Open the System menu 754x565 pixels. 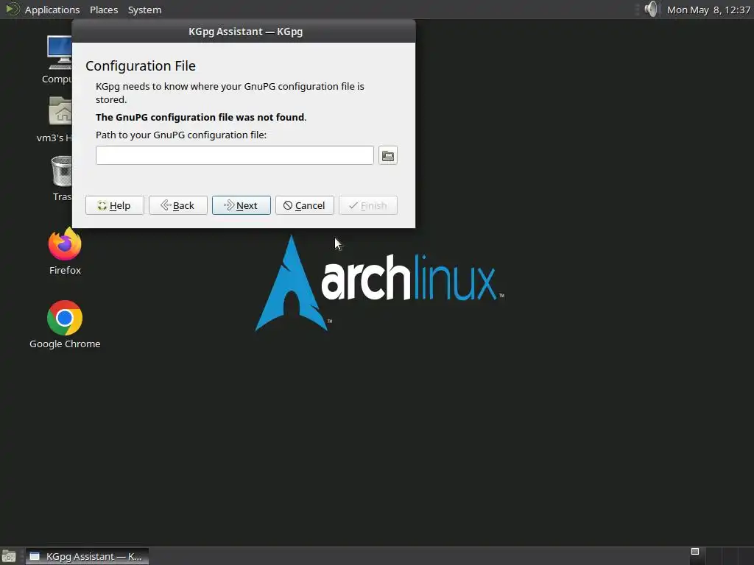pos(145,10)
